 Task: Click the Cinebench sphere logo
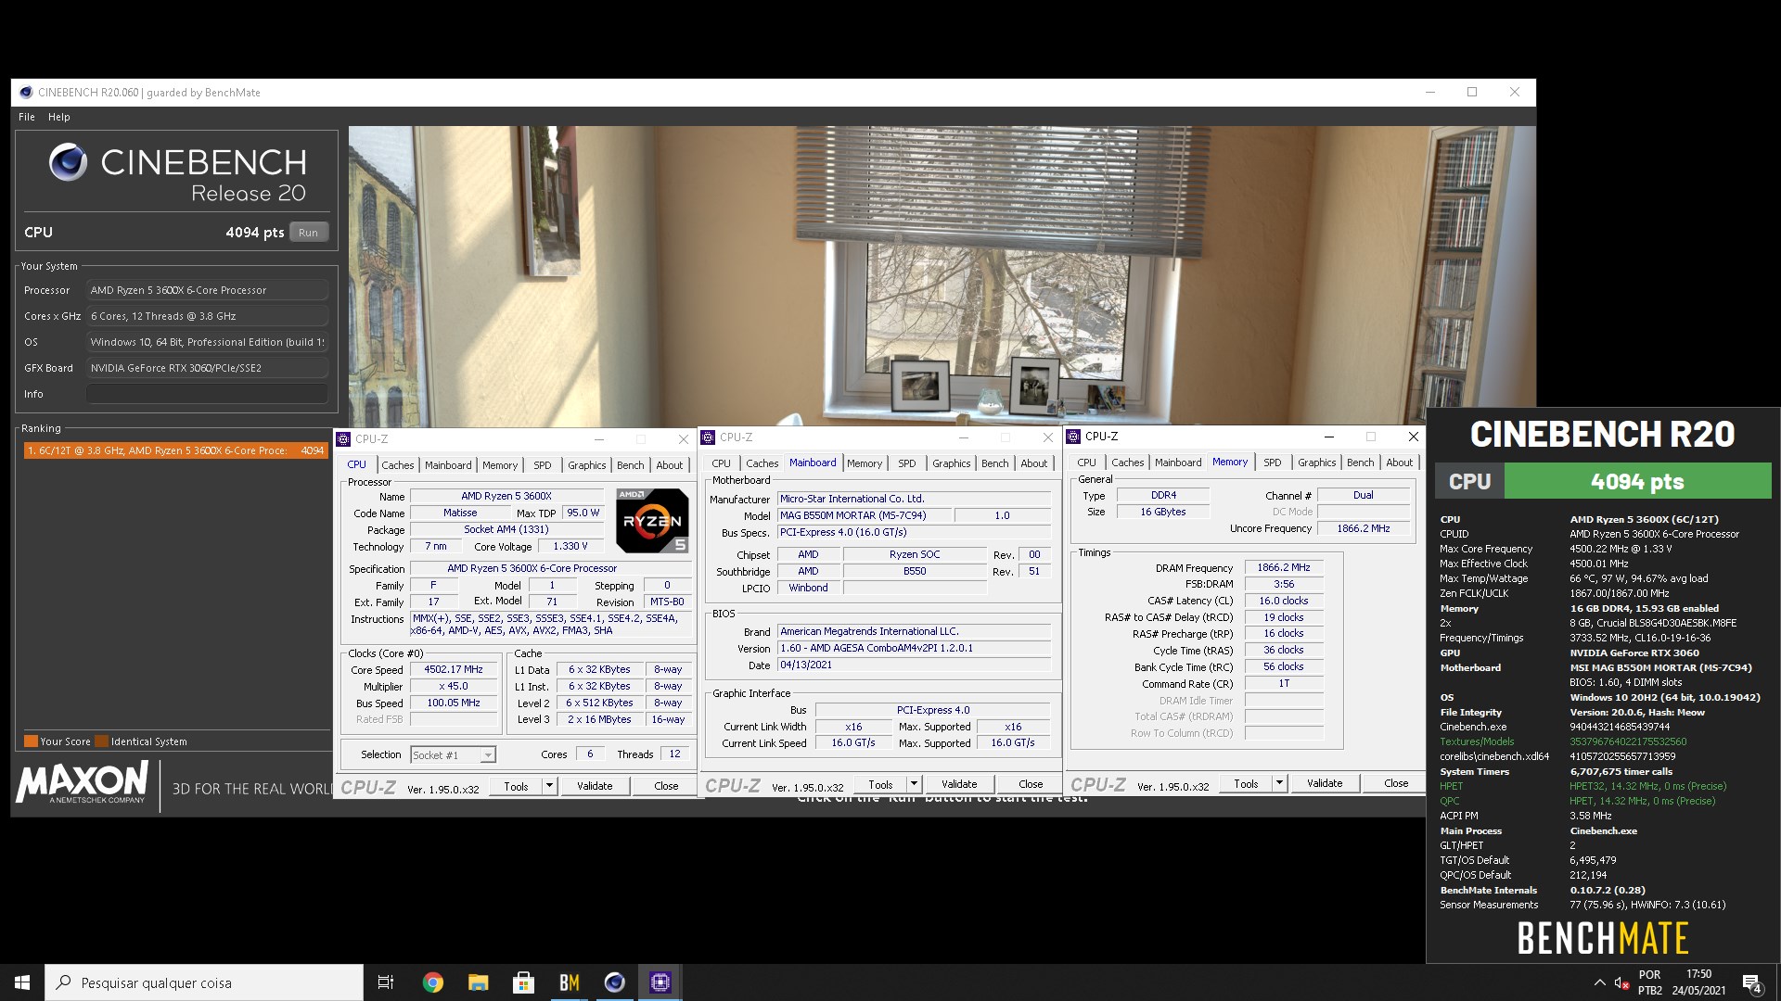(68, 162)
